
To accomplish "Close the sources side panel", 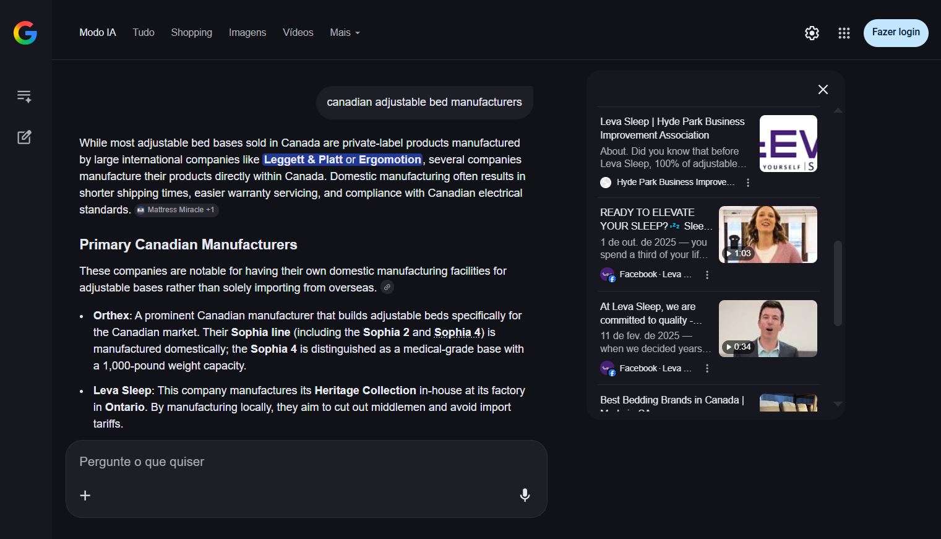I will click(823, 90).
